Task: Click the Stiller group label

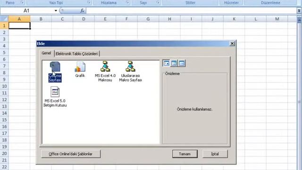Action: [190, 3]
